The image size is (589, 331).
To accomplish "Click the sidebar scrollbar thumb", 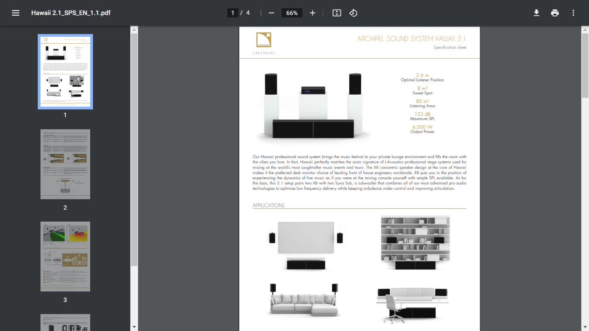I will point(134,150).
